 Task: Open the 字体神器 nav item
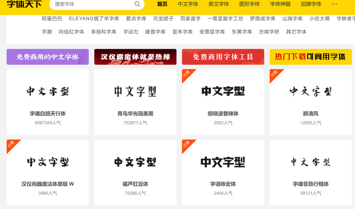[x=280, y=4]
